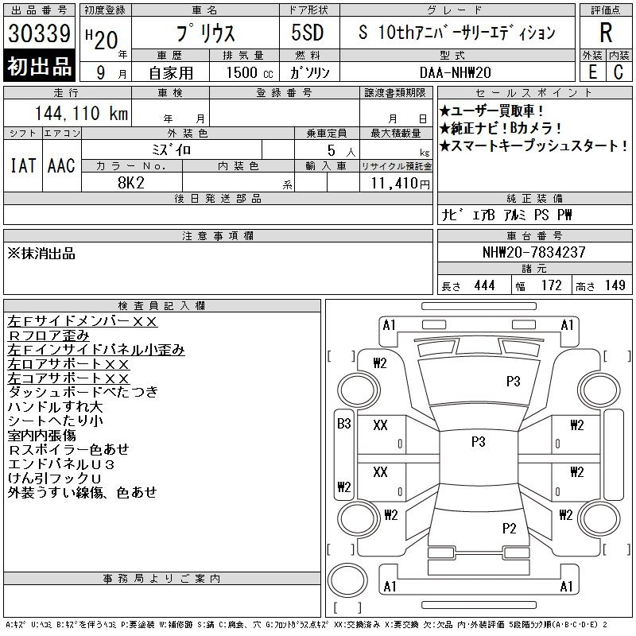Click the spare tire circle icon
Viewport: 636px width, 636px height.
point(347,580)
